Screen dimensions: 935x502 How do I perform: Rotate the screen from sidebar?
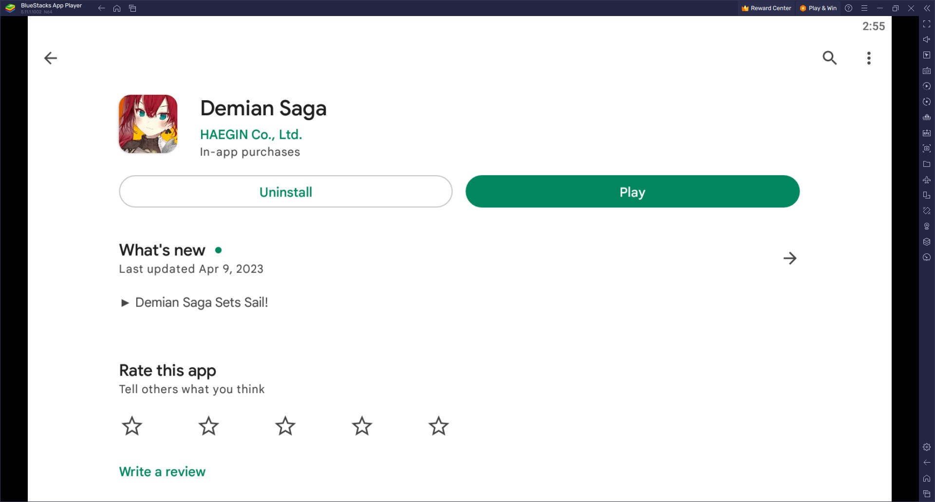click(x=927, y=211)
